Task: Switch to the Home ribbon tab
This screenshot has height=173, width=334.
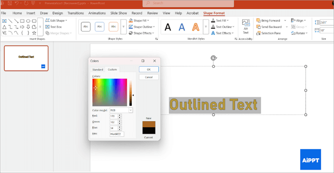Action: [x=17, y=13]
